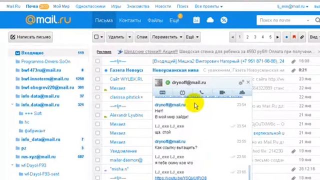The image size is (320, 180).
Task: Open the bwf.innoterm@mail.ru folder
Action: click(45, 79)
